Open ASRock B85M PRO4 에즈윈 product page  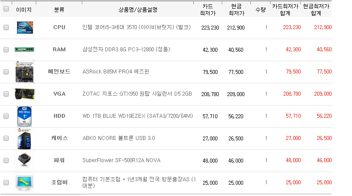115,72
